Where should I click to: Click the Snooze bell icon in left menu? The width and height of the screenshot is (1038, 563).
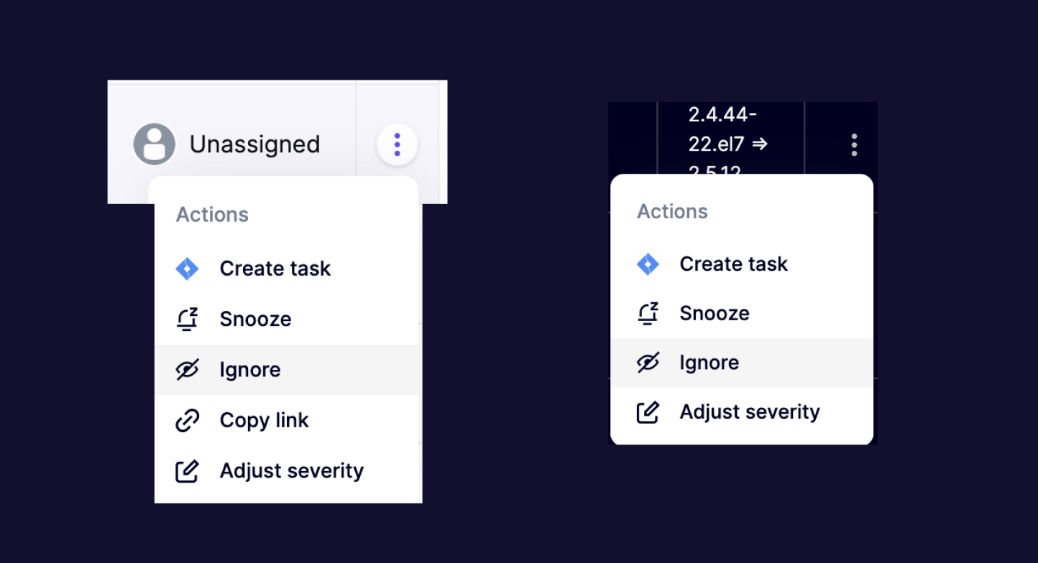[187, 319]
